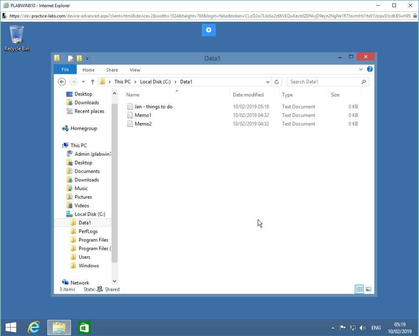
Task: Open Admin (plabwin7 network location
Action: 93,154
